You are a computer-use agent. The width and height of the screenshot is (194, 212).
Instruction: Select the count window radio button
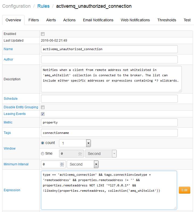point(43,143)
